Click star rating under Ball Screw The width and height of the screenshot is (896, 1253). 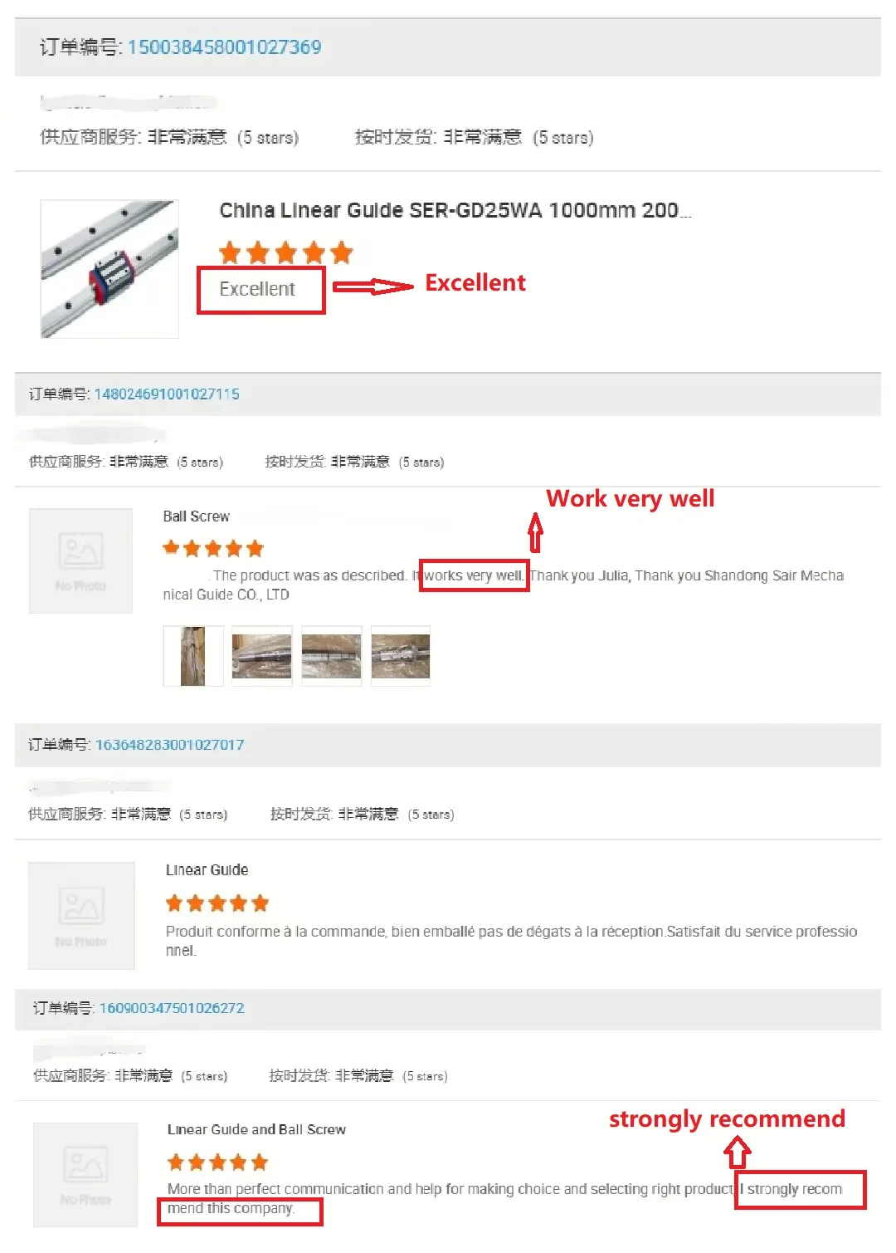click(214, 548)
